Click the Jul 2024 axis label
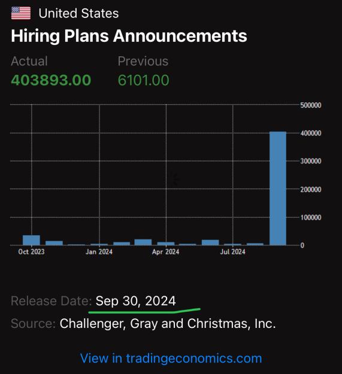This screenshot has width=342, height=374. click(233, 252)
